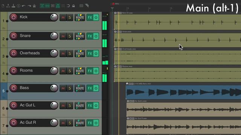Open ROUTE window for Overheads track
Screen dimensions: 241x135
[x=80, y=54]
